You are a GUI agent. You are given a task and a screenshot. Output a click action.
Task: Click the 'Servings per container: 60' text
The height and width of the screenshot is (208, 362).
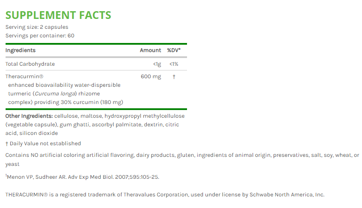tap(39, 35)
